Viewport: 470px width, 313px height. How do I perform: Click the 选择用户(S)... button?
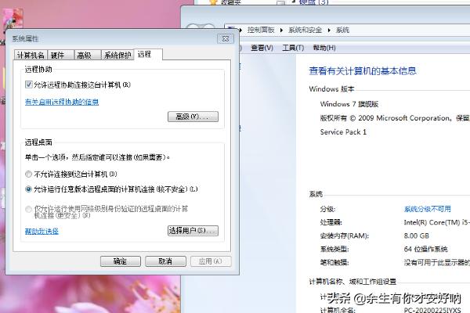coord(193,231)
